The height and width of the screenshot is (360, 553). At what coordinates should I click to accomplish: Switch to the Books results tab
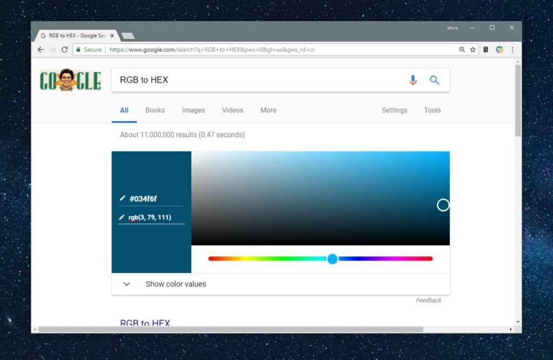(x=155, y=110)
